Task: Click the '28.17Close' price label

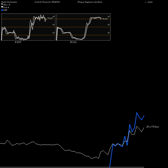Action: pyautogui.click(x=153, y=127)
